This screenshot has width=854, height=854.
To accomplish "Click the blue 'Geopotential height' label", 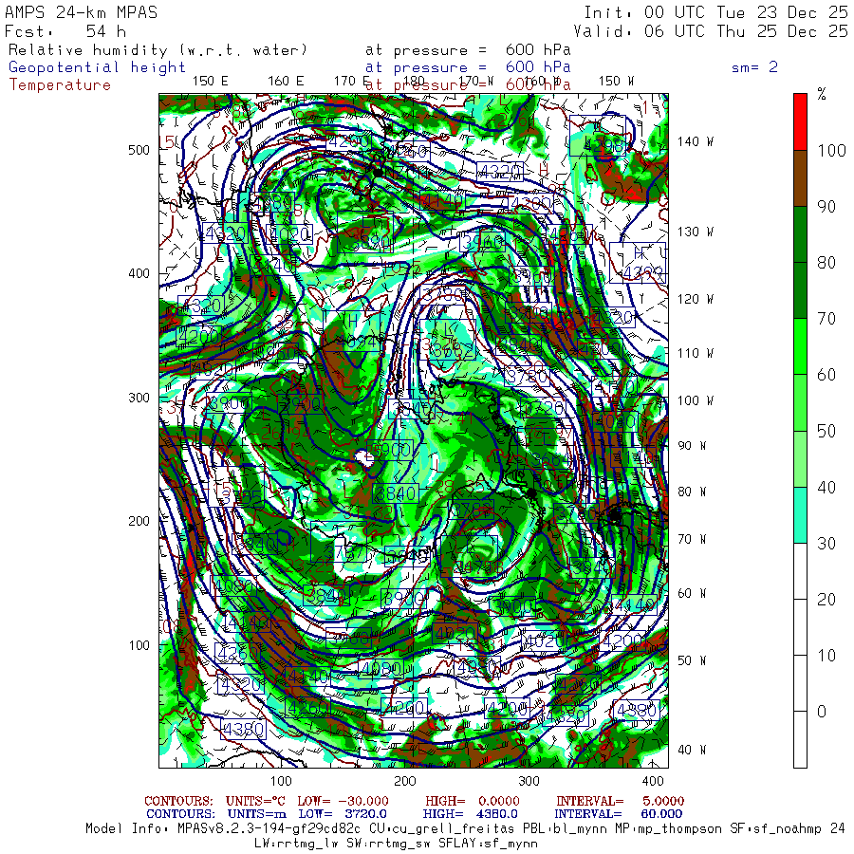I will [x=97, y=67].
